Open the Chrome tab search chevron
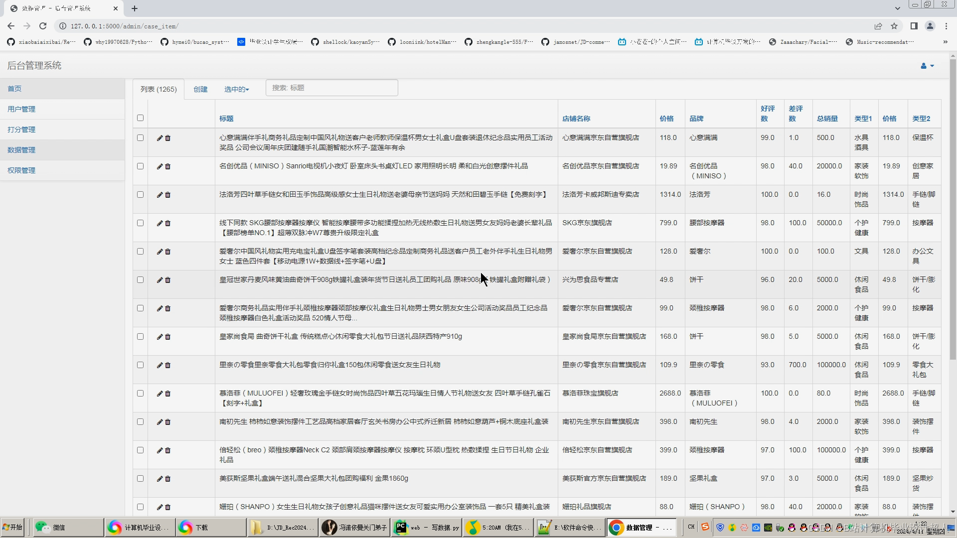Screen dimensions: 957x538 [x=897, y=8]
